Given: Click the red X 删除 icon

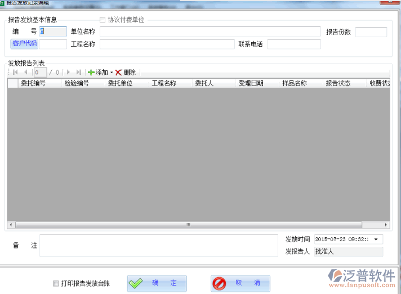Looking at the screenshot, I should pos(119,73).
